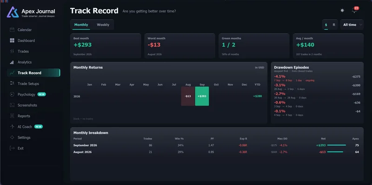Click the PF column header
372x185 pixels.
(213, 139)
